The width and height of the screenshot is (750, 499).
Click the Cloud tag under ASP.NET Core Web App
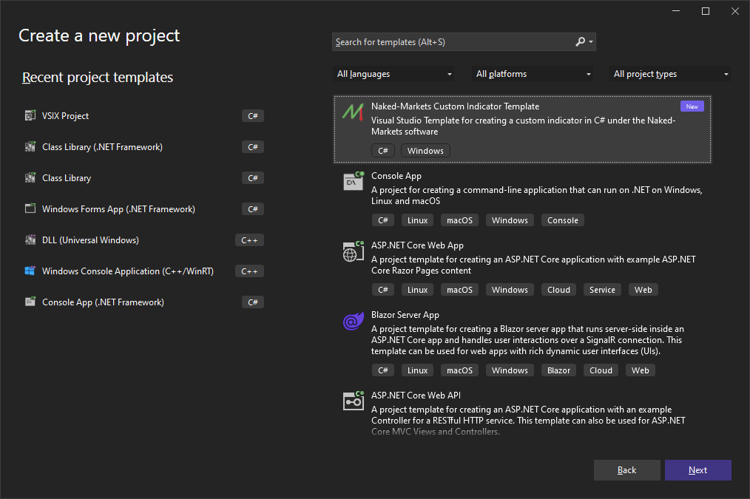558,290
